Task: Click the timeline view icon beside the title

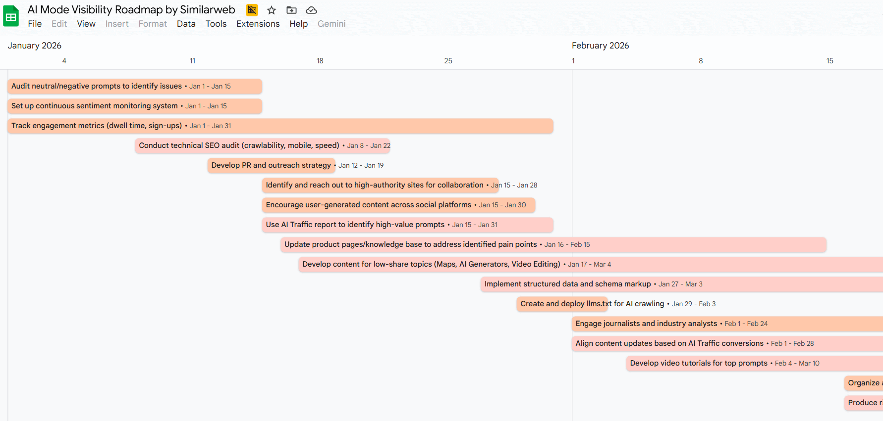Action: [x=252, y=10]
